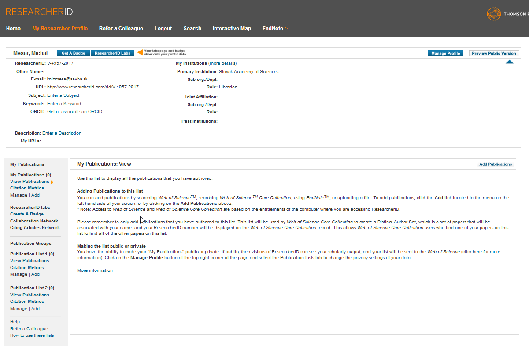View Publications under My Publications

(x=30, y=182)
